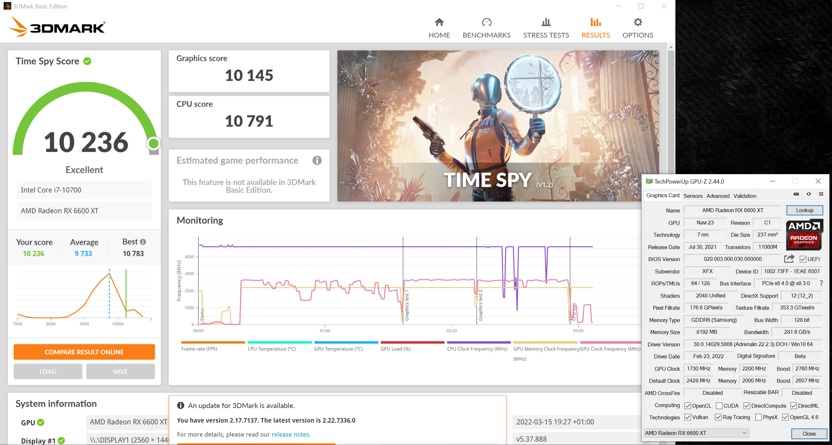Expand the GPU selection dropdown
The height and width of the screenshot is (445, 832).
click(x=744, y=433)
